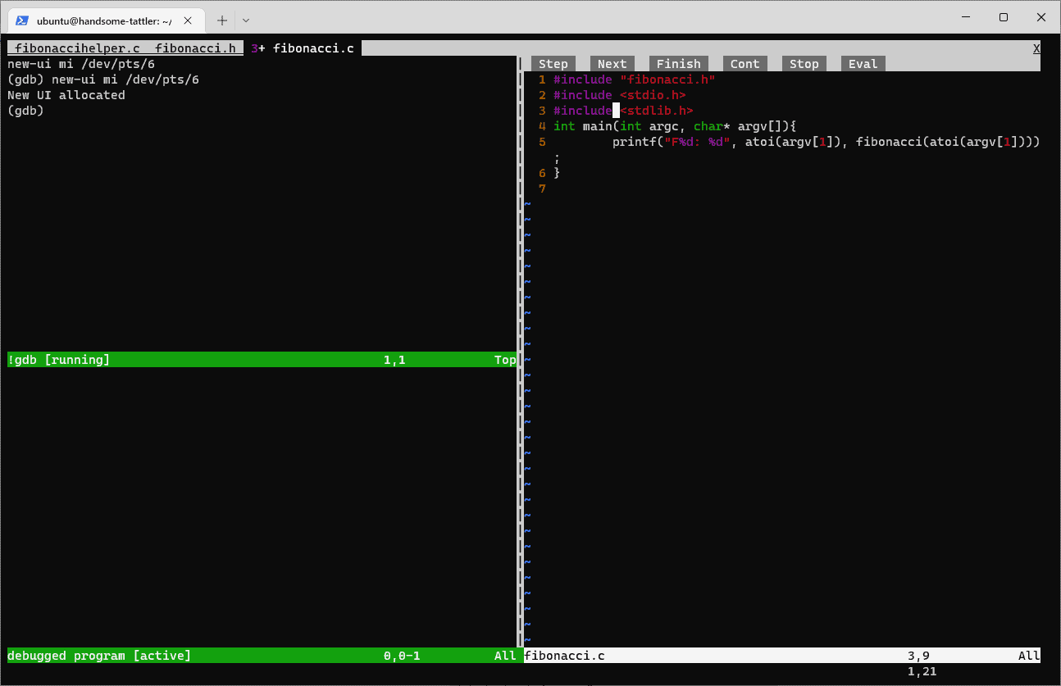Click Next to step over the line
Viewport: 1061px width, 686px height.
click(612, 63)
